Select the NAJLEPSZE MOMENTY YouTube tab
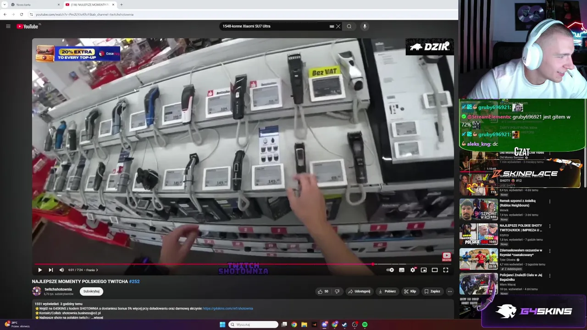Viewport: 587px width, 330px height. [x=90, y=5]
